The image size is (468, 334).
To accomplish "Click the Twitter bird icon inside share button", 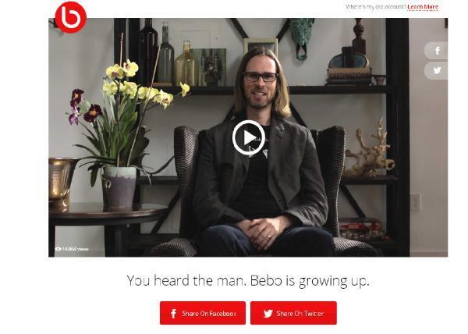I will [x=268, y=314].
